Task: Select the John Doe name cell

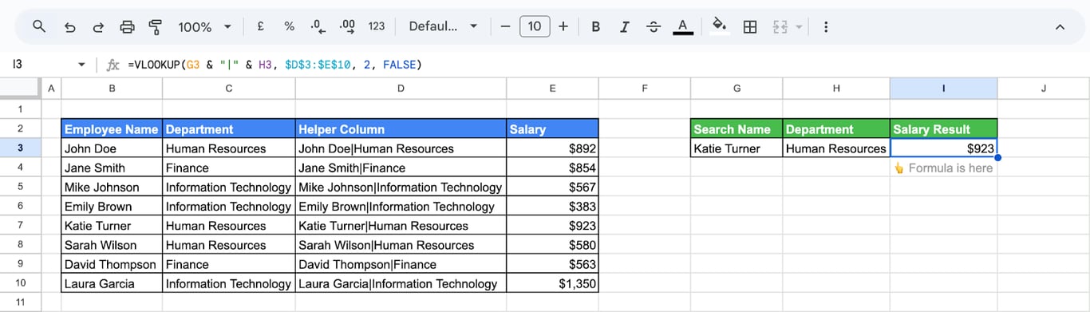Action: 112,148
